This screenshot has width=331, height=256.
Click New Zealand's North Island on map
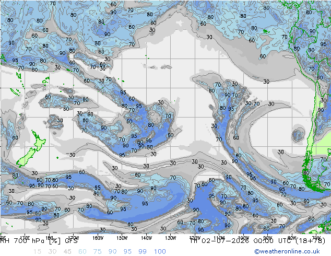(38, 142)
